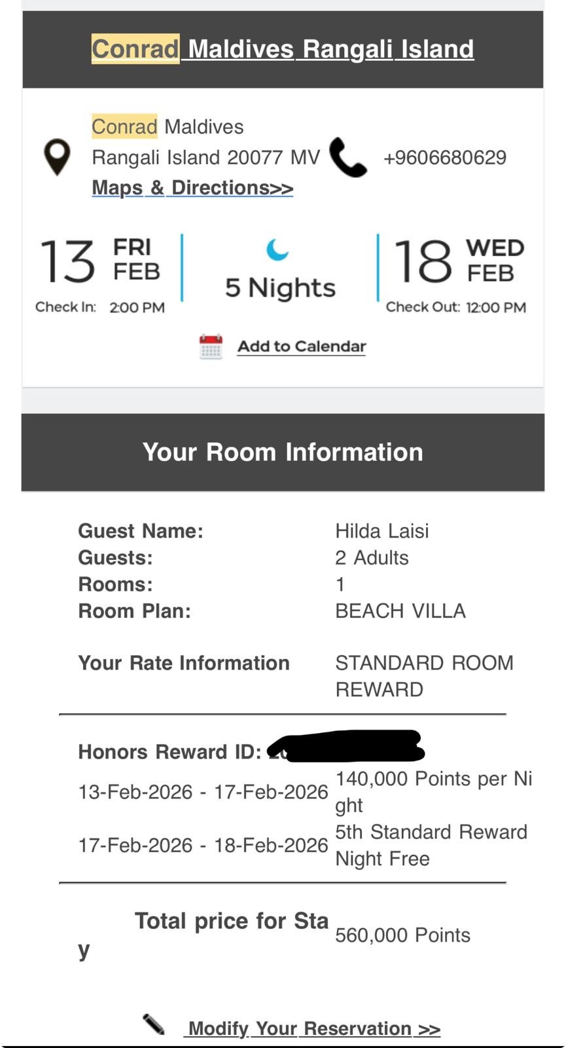This screenshot has height=1048, width=566.
Task: Click the Your Room Information header
Action: pyautogui.click(x=283, y=452)
